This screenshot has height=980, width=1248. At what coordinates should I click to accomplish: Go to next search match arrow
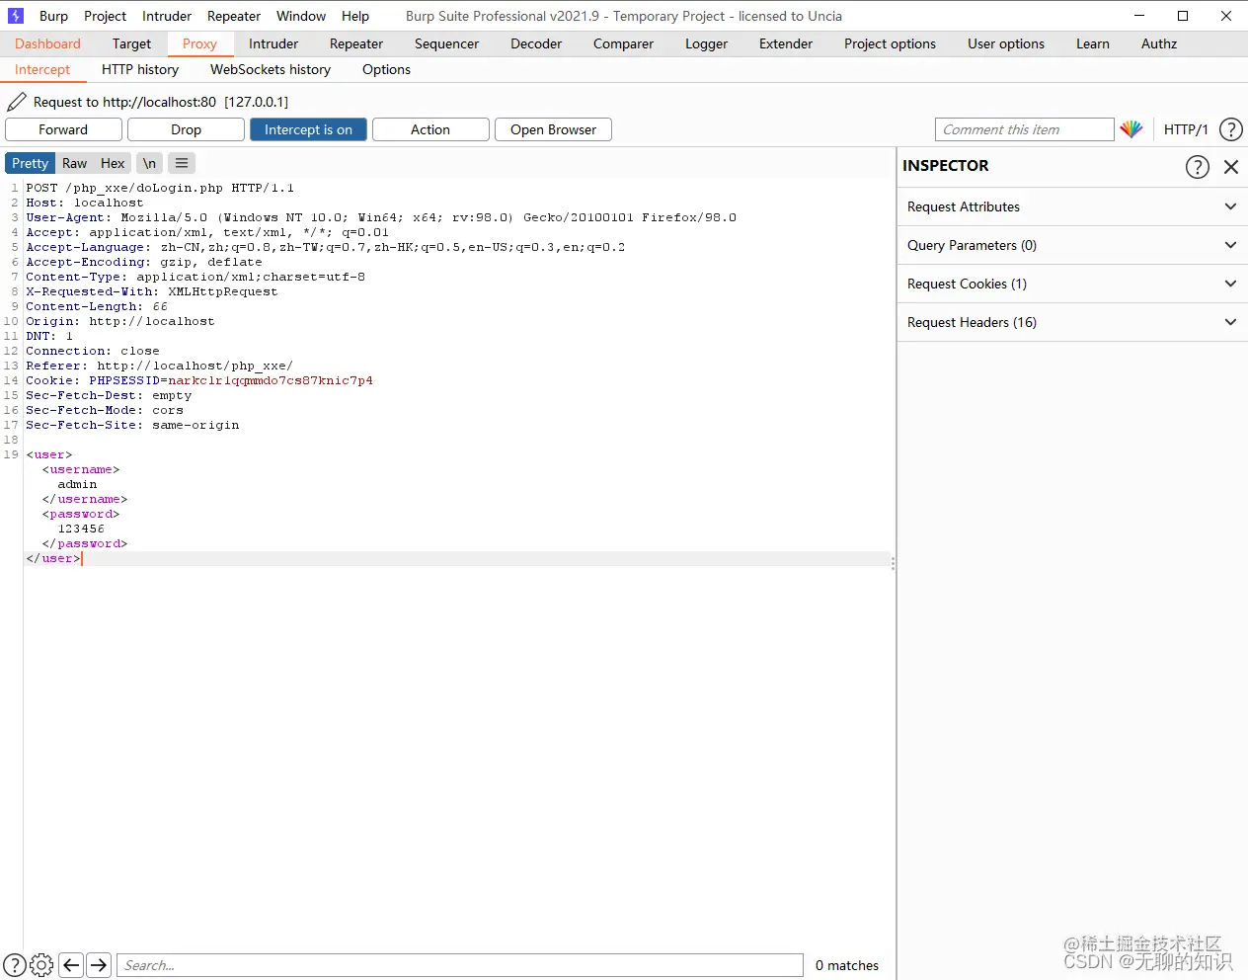tap(99, 965)
